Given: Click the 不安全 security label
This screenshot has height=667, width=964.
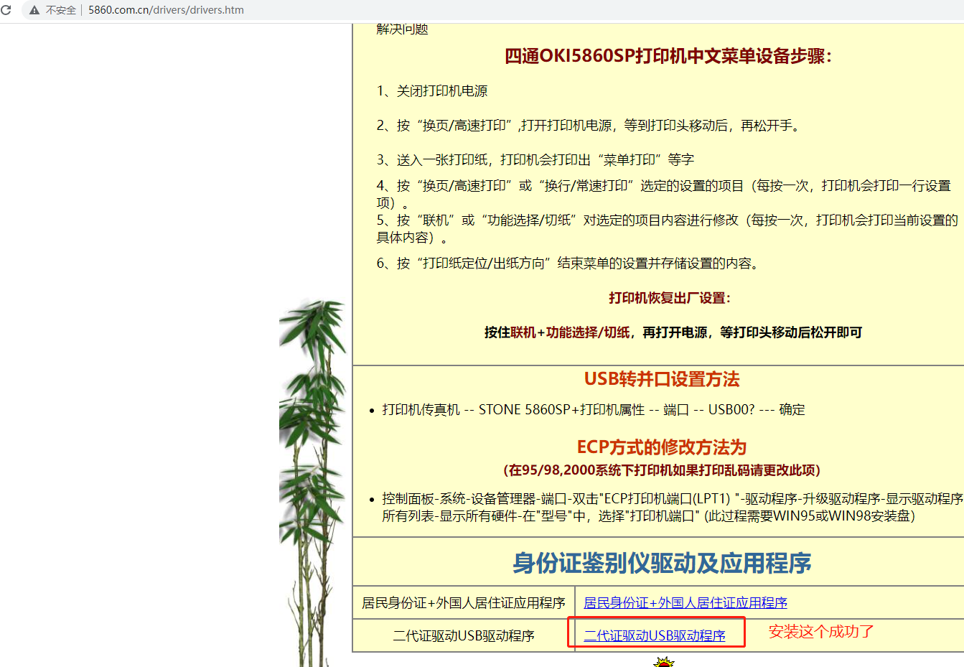Looking at the screenshot, I should [x=61, y=10].
